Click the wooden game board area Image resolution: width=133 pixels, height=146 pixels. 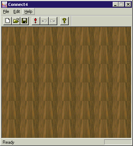pyautogui.click(x=66, y=82)
